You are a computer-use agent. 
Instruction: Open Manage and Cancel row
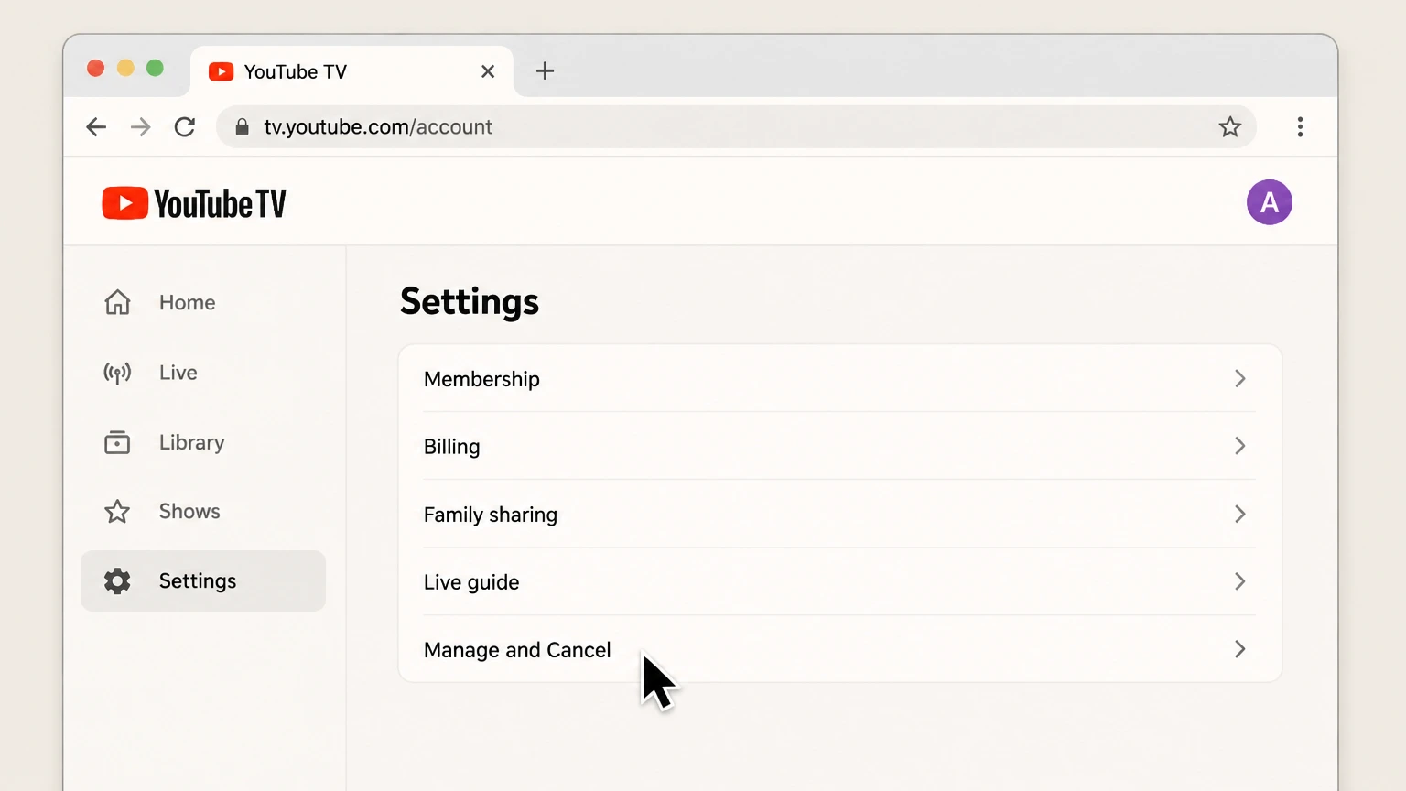pyautogui.click(x=839, y=649)
